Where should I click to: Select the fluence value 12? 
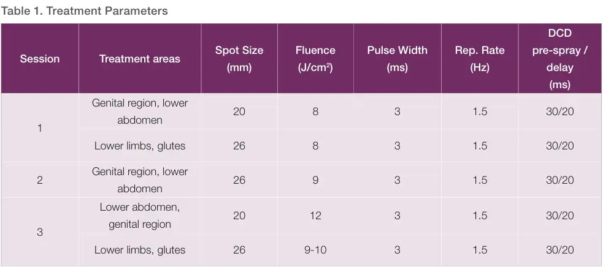click(315, 216)
